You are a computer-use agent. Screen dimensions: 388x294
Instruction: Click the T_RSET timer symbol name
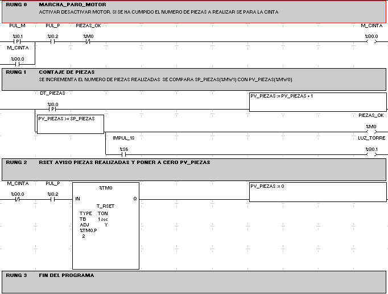pos(105,206)
